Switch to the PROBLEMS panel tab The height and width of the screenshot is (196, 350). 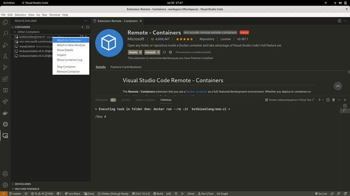[x=101, y=100]
